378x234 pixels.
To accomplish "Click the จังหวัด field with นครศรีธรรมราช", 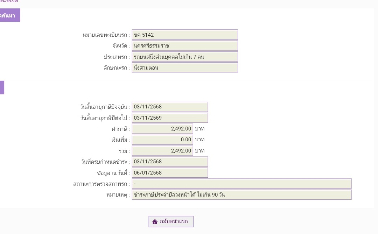I will (x=185, y=45).
